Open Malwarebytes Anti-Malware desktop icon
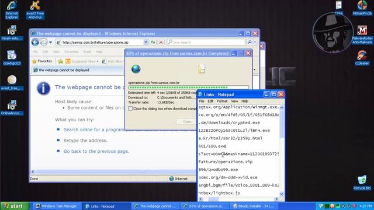 pos(362,35)
